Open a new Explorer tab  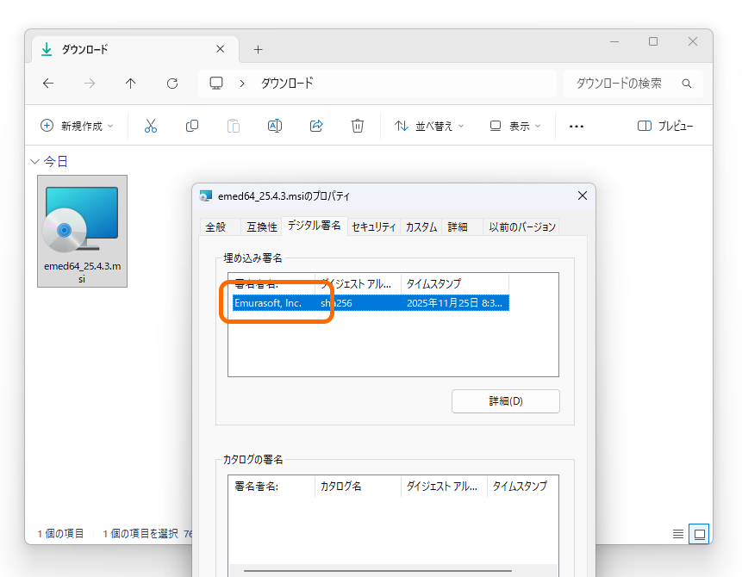(x=258, y=49)
